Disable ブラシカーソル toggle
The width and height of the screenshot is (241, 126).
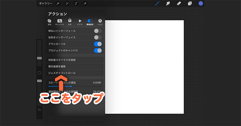click(x=98, y=44)
